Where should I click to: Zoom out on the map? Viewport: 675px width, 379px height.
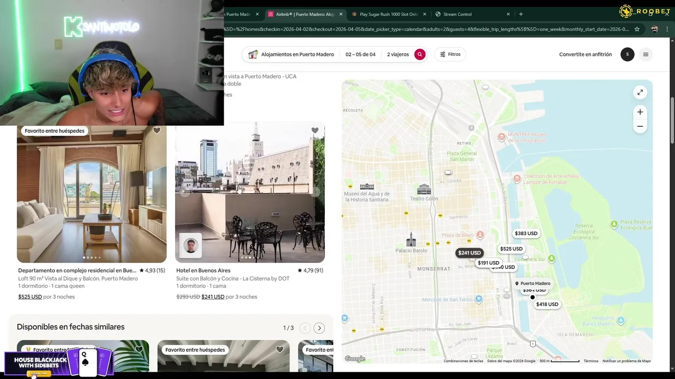(x=640, y=126)
